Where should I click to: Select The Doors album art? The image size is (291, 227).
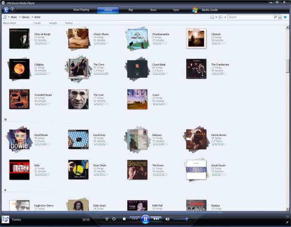137,170
